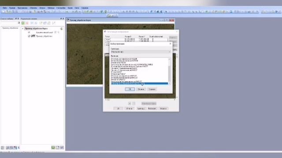Click Отмена in the projection selection dialog
Image resolution: width=282 pixels, height=158 pixels.
pyautogui.click(x=141, y=89)
